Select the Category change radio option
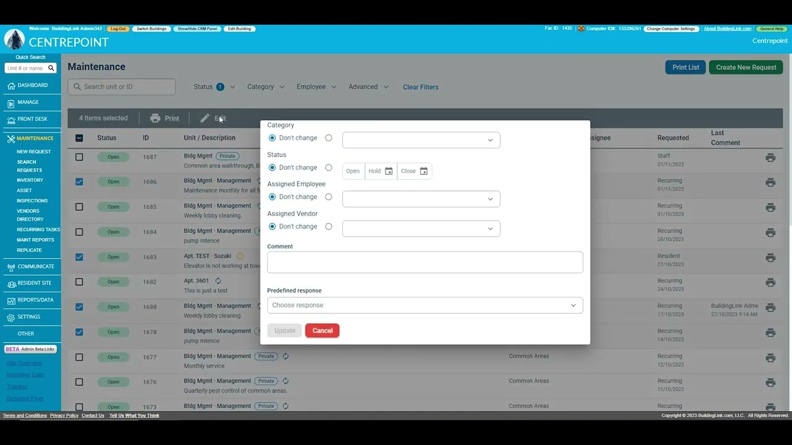 [329, 138]
